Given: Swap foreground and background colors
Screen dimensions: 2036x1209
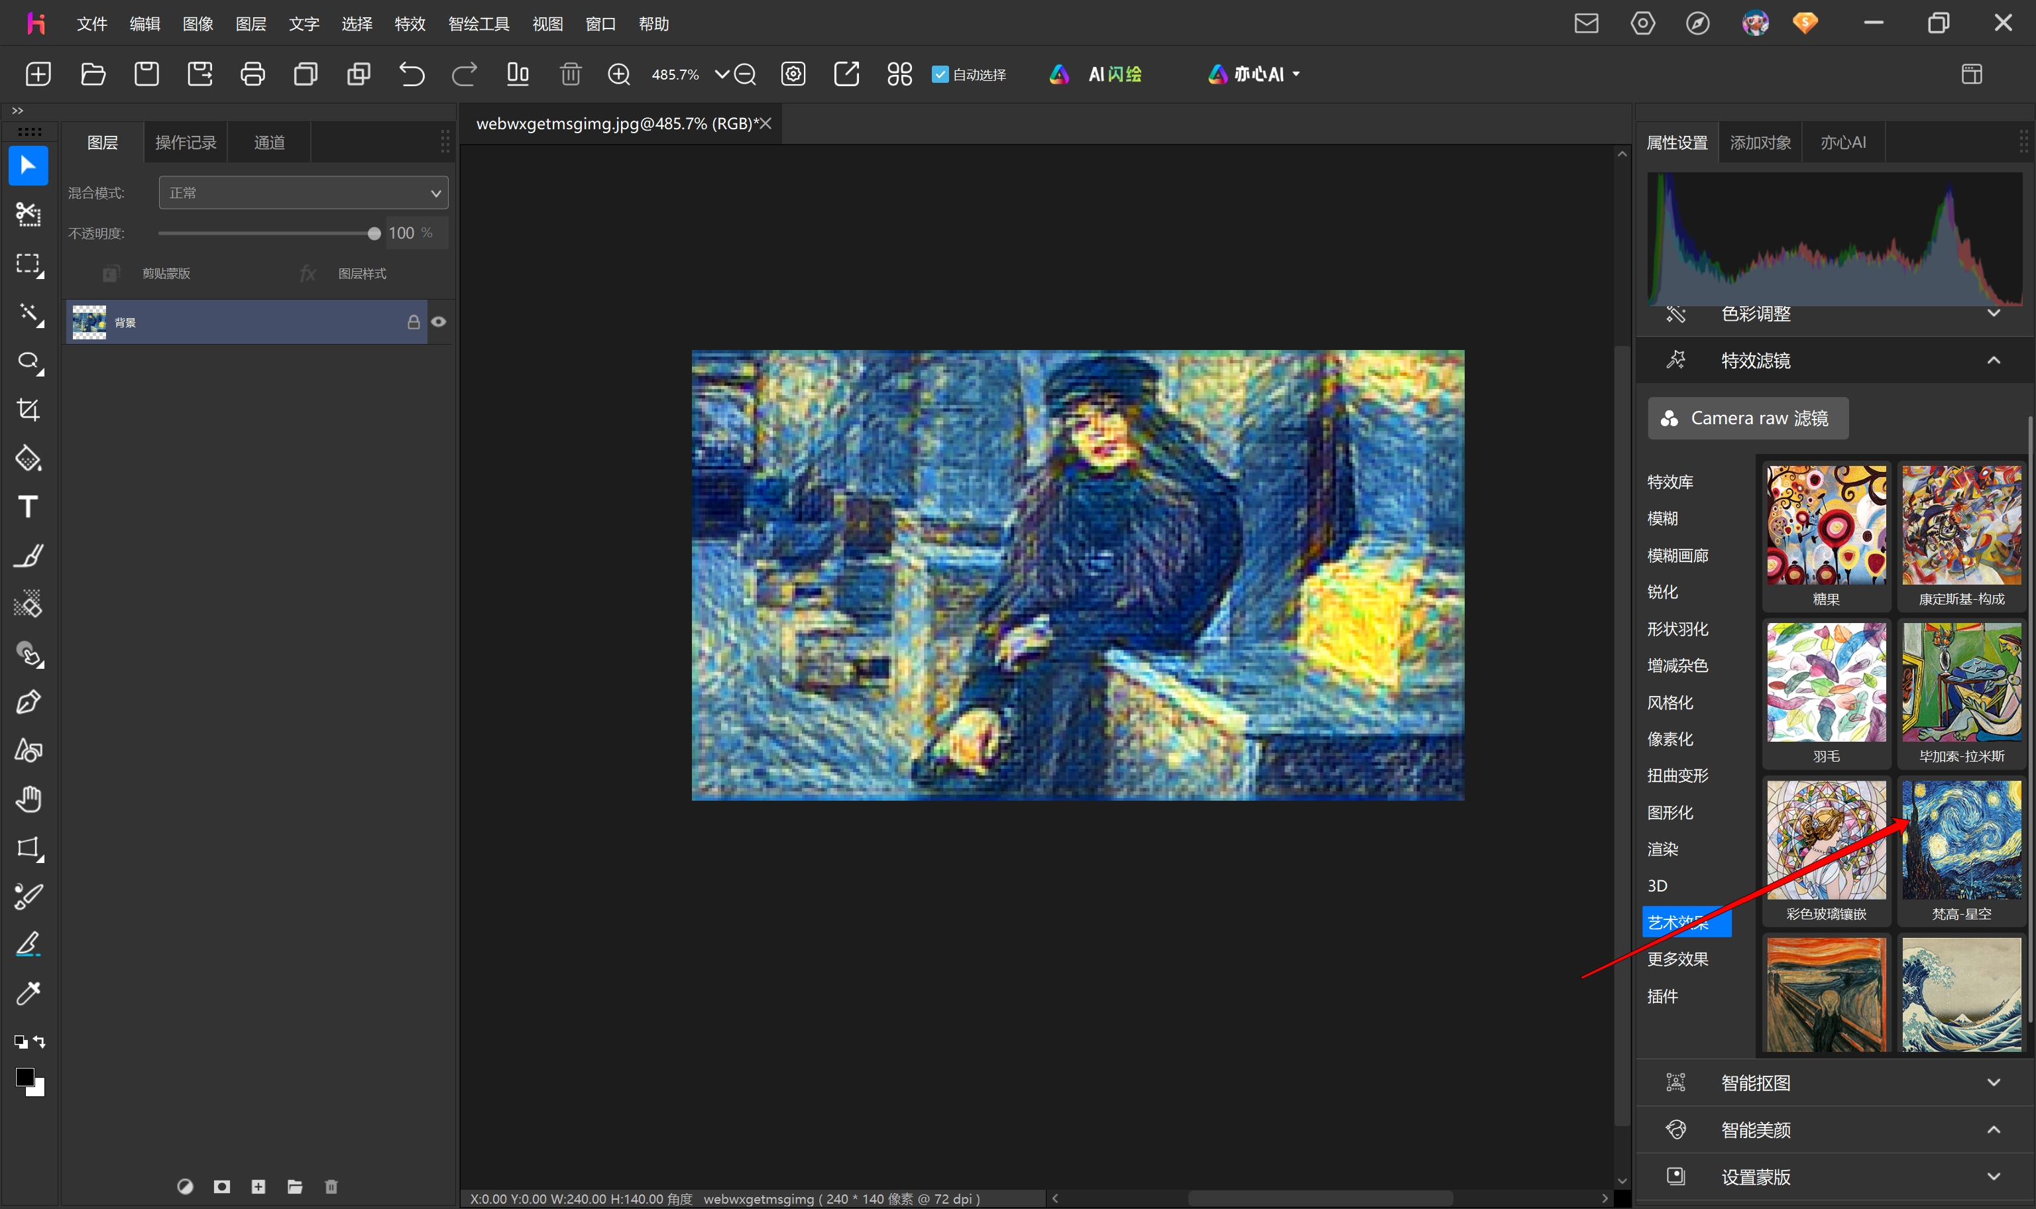Looking at the screenshot, I should pyautogui.click(x=39, y=1042).
